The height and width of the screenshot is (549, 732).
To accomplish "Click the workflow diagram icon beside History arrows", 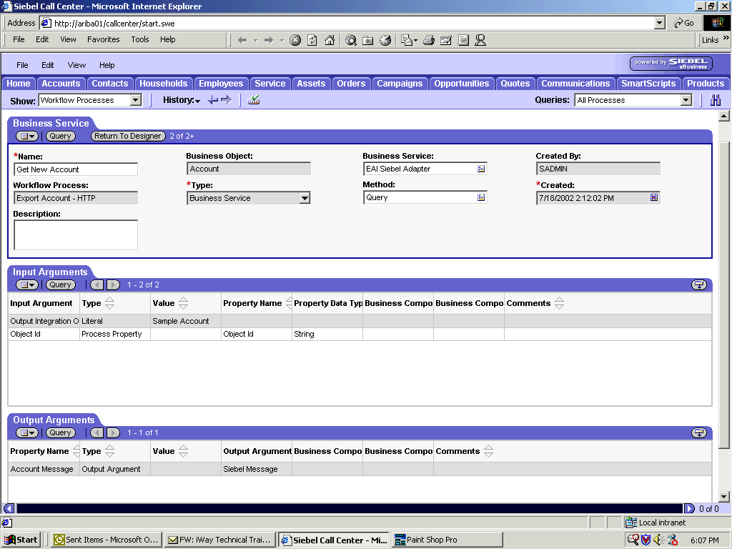I will 252,100.
